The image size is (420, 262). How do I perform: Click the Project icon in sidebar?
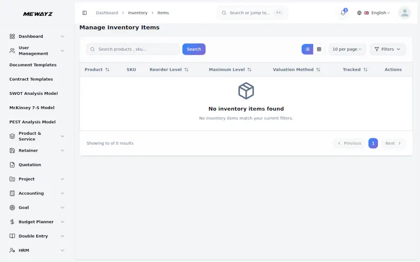coord(12,179)
